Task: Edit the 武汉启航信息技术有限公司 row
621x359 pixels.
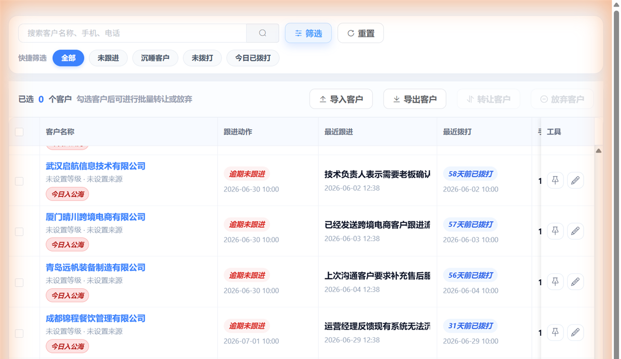Action: tap(575, 180)
